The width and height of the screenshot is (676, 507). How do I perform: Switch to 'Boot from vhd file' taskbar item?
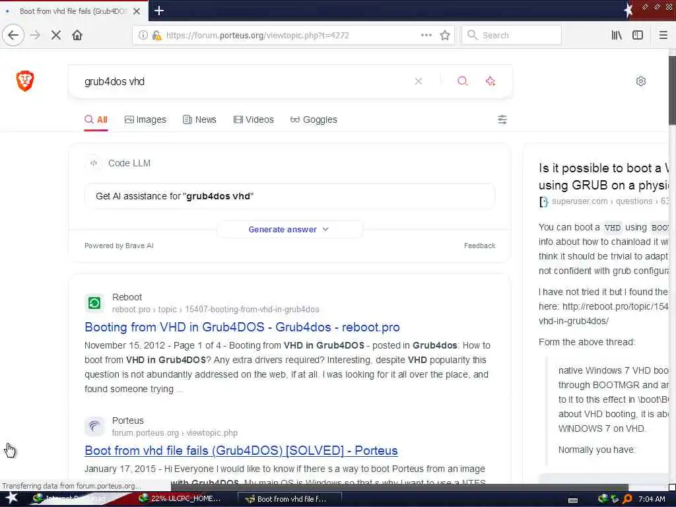click(x=289, y=499)
